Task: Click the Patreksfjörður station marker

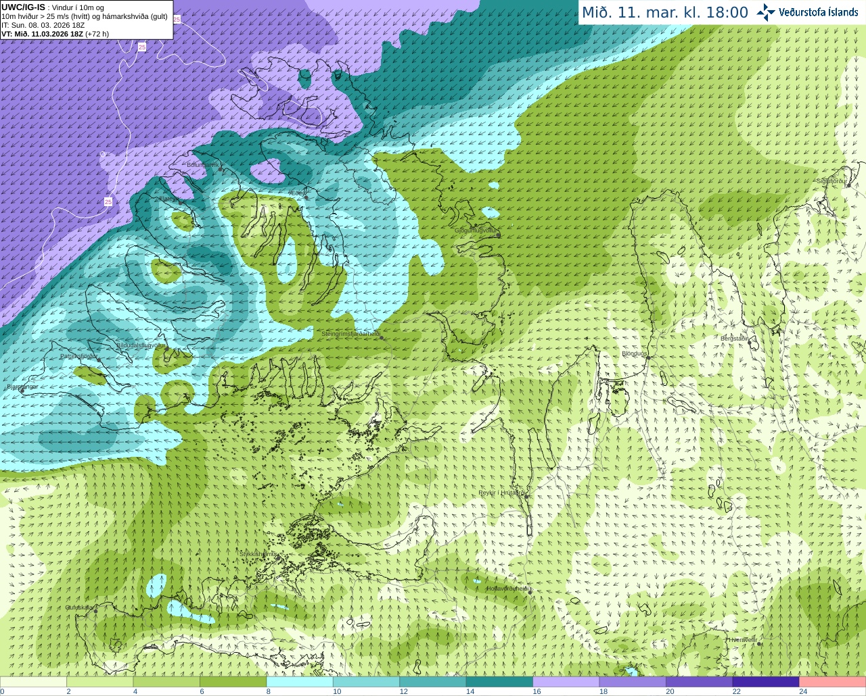Action: click(x=99, y=360)
